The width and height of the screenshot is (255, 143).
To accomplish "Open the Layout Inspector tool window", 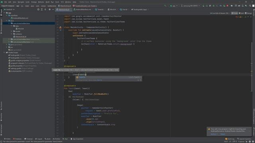I will (x=244, y=139).
